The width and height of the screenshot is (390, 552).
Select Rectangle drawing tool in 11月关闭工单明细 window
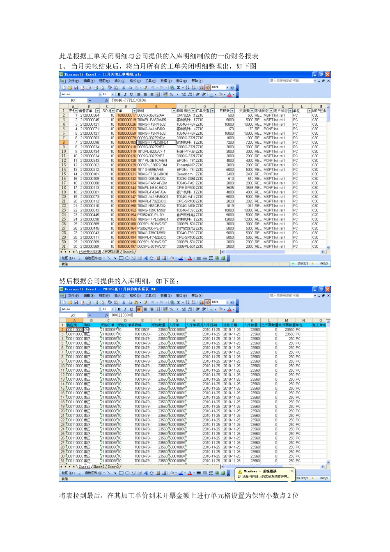(x=121, y=258)
